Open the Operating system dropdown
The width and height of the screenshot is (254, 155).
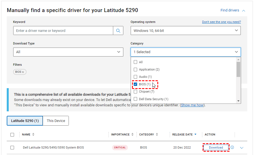tap(185, 31)
